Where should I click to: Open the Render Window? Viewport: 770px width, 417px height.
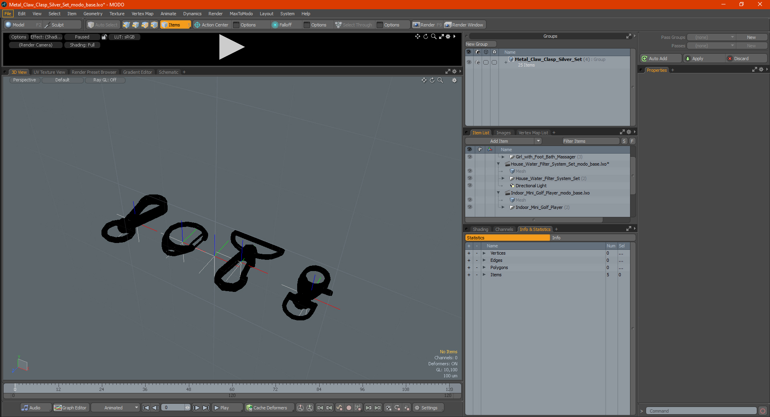point(464,25)
